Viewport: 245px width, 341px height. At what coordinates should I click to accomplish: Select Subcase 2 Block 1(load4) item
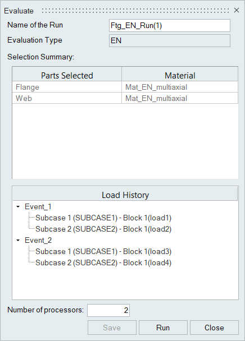click(103, 262)
